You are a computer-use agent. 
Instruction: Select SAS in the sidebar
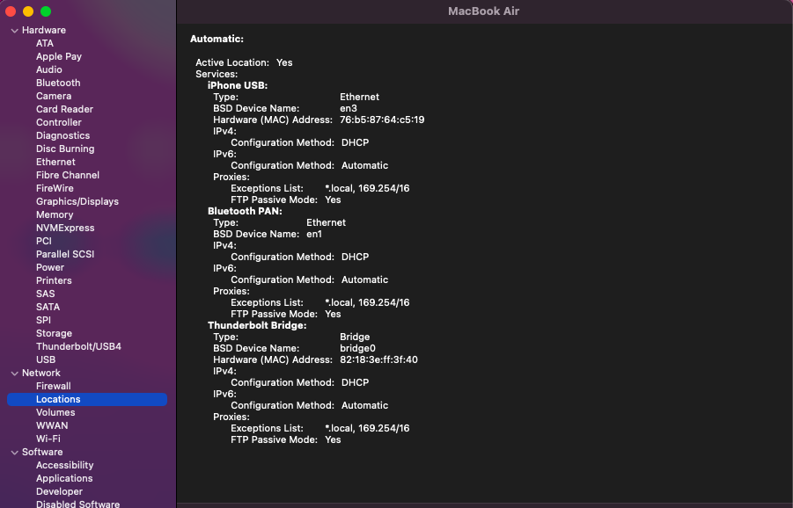point(46,294)
